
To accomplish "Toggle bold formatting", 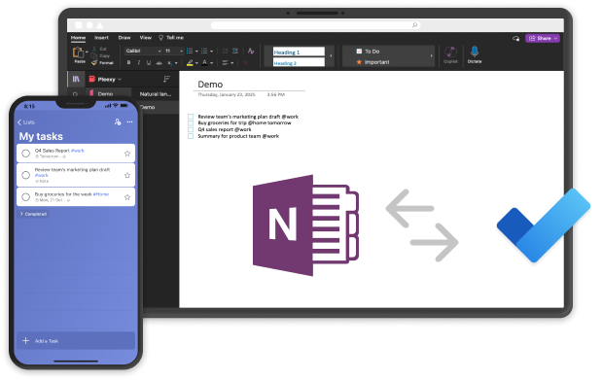I will [128, 62].
